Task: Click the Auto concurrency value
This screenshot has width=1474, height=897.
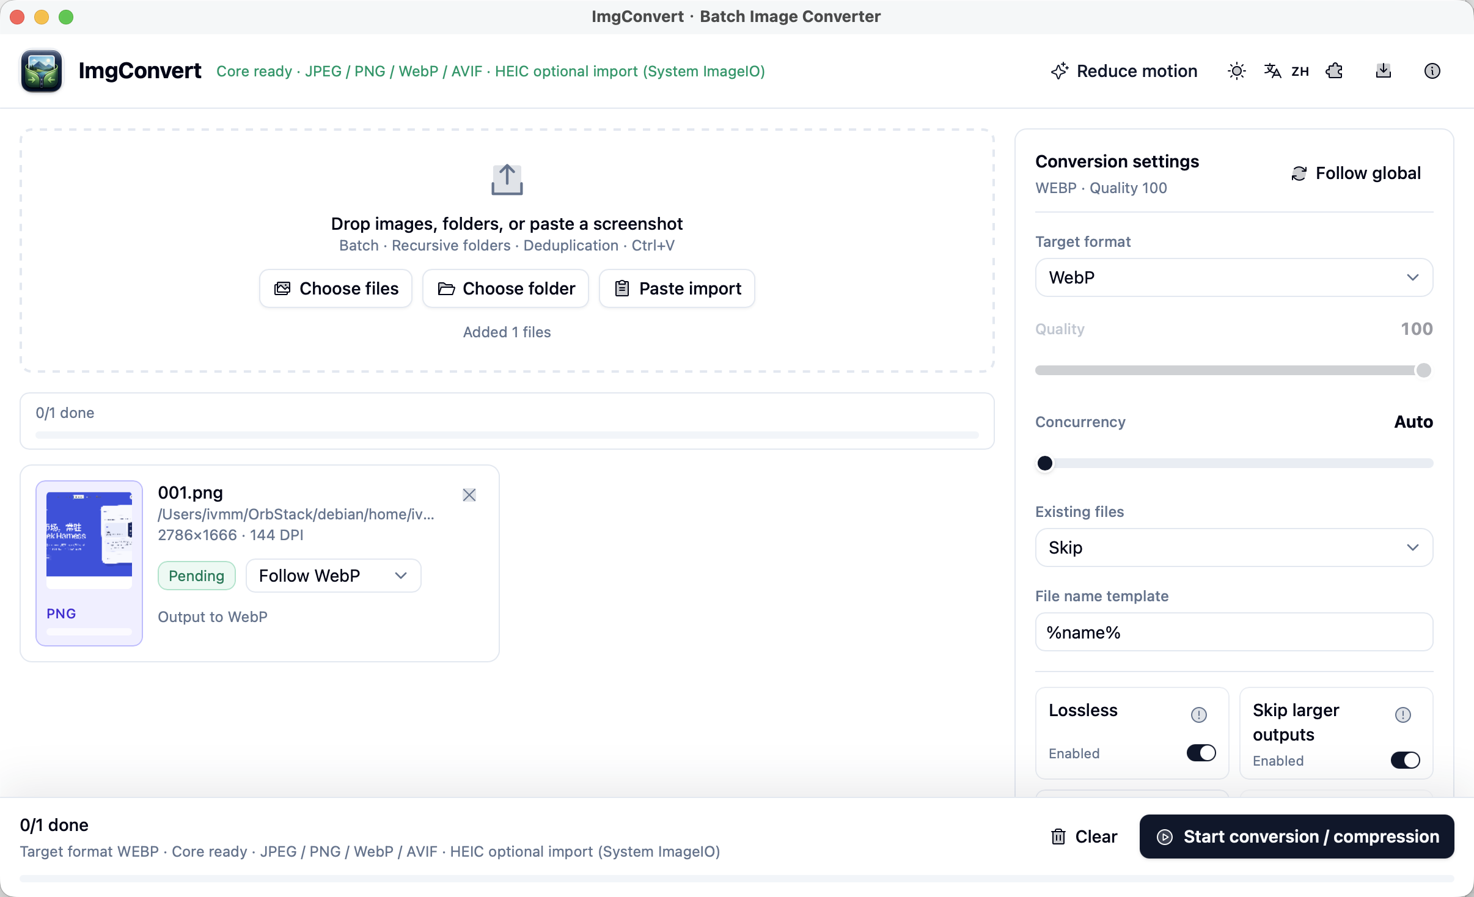Action: 1414,422
